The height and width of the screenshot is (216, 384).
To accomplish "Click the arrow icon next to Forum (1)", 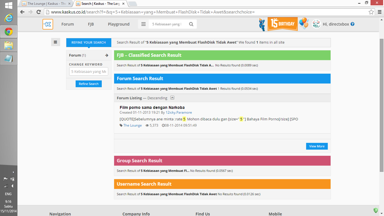I will pos(106,55).
